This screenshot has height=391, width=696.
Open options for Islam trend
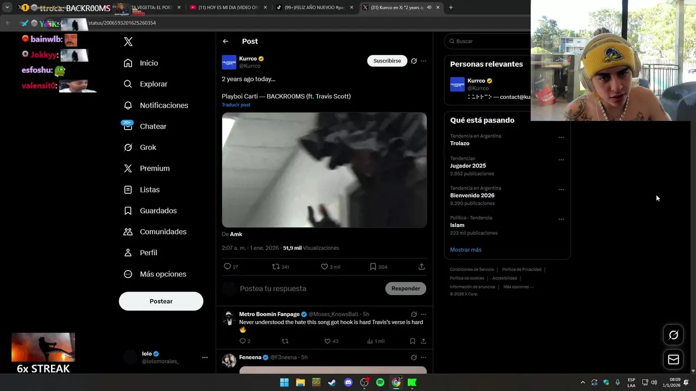[561, 219]
